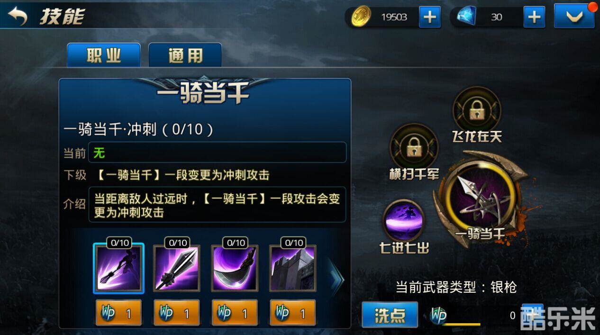Tap the locked 横扫千军 skill
The image size is (600, 335).
pos(414,147)
